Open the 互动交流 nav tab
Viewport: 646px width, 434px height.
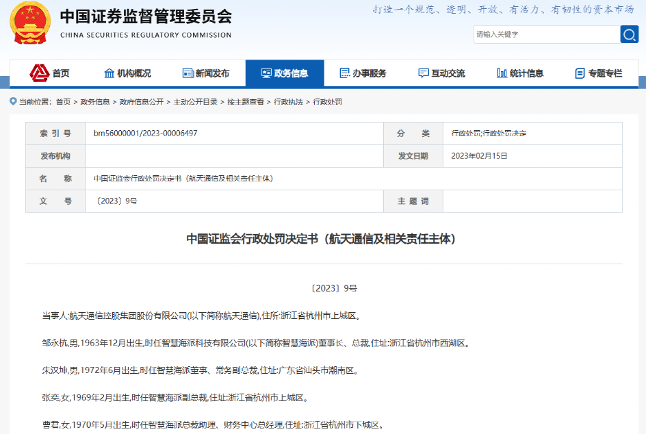pyautogui.click(x=441, y=73)
